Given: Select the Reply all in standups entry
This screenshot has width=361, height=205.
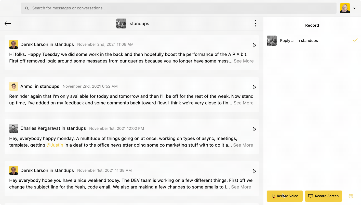Looking at the screenshot, I should [x=299, y=40].
